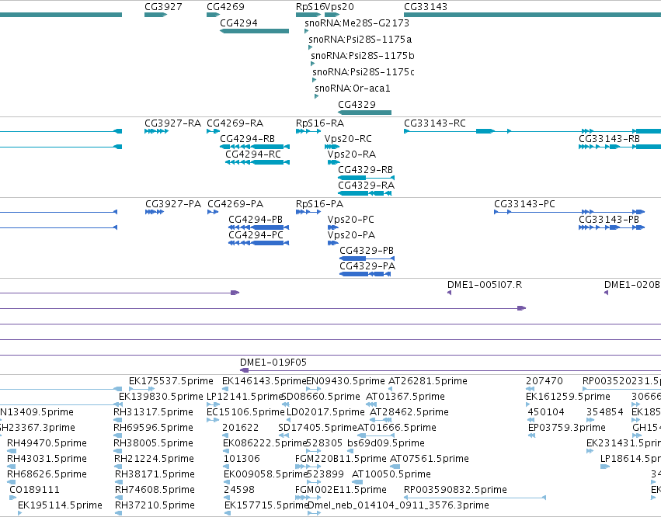The image size is (661, 517).
Task: Click the RH37210.5prime EST label
Action: [x=155, y=505]
